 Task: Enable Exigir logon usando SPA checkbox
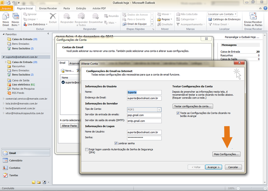point(87,150)
